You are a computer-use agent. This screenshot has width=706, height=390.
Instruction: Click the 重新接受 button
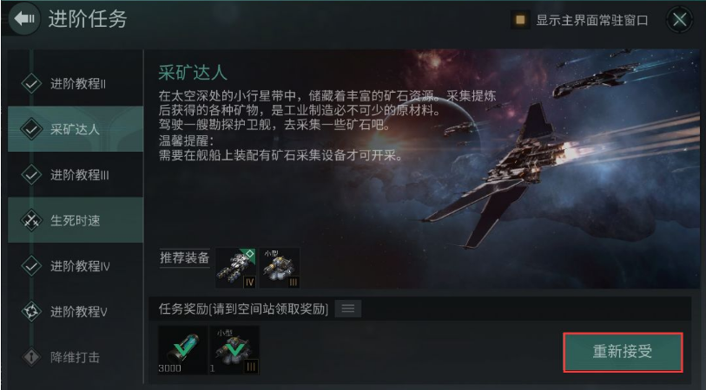pos(624,352)
